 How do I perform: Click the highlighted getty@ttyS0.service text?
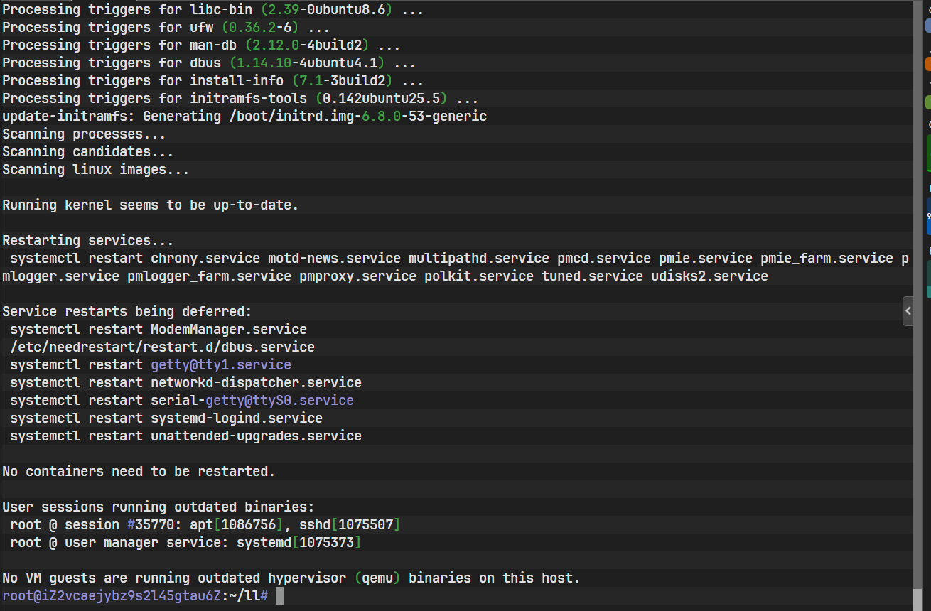coord(279,401)
